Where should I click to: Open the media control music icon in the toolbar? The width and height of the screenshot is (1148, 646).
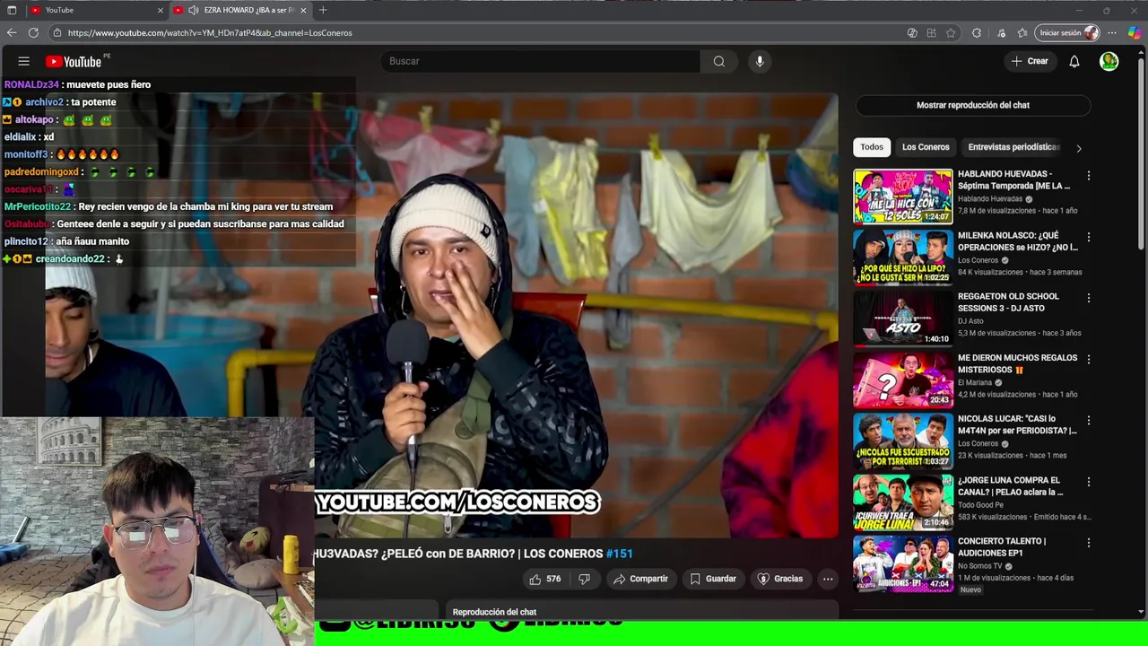coord(1001,33)
